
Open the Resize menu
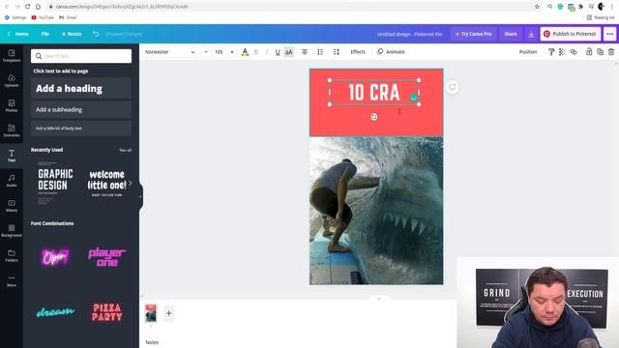[x=72, y=34]
